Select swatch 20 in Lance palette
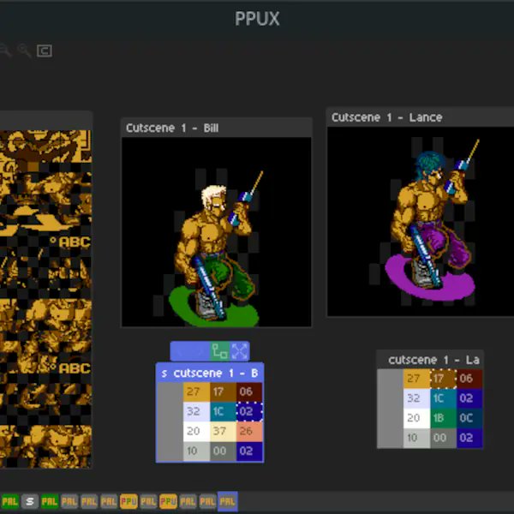 [x=416, y=418]
